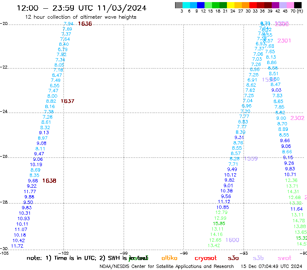Click the wave height value 9.31

[239, 137]
